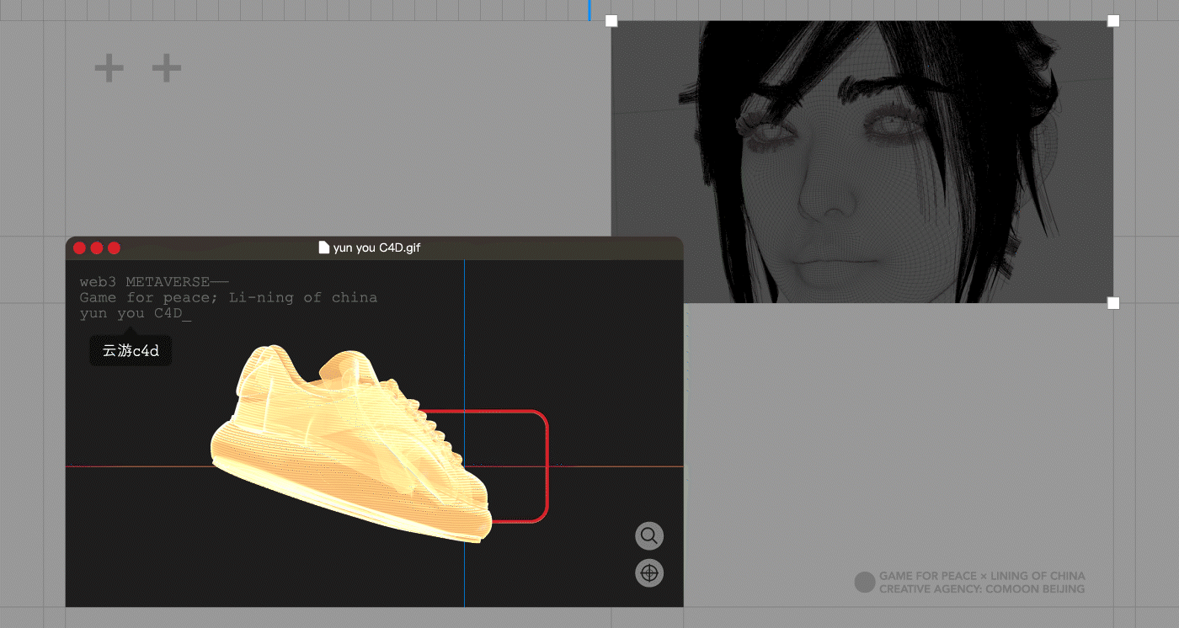Select the wireframe face render image
The image size is (1179, 628).
(862, 162)
